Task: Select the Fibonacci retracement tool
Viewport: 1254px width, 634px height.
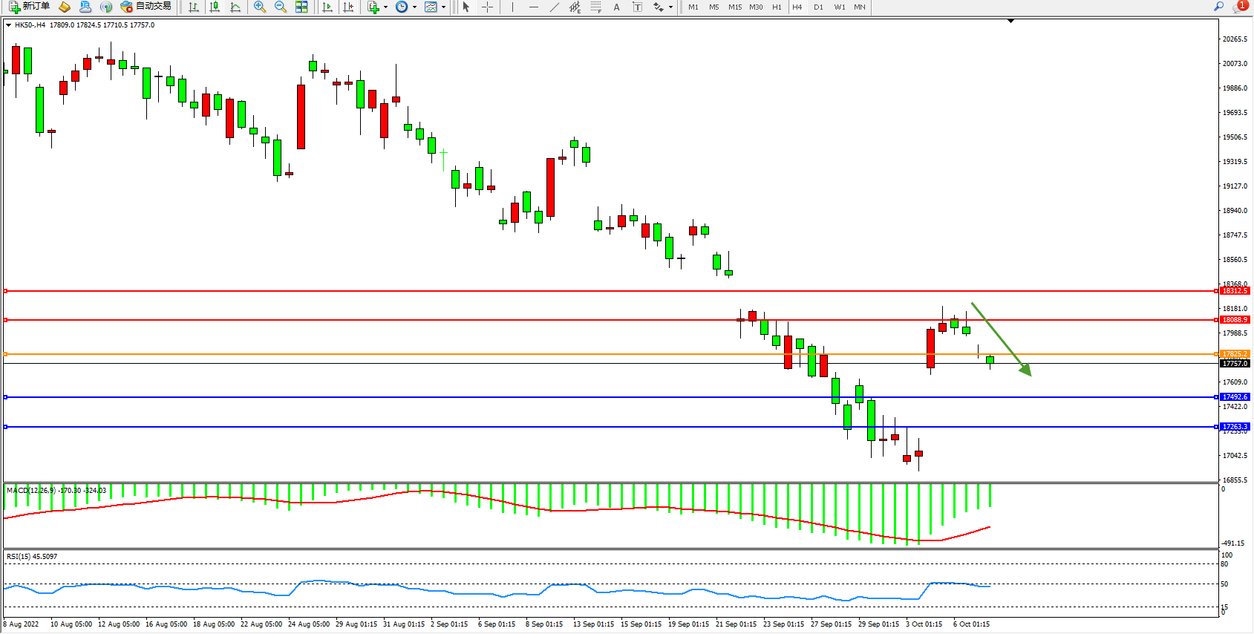Action: tap(595, 7)
